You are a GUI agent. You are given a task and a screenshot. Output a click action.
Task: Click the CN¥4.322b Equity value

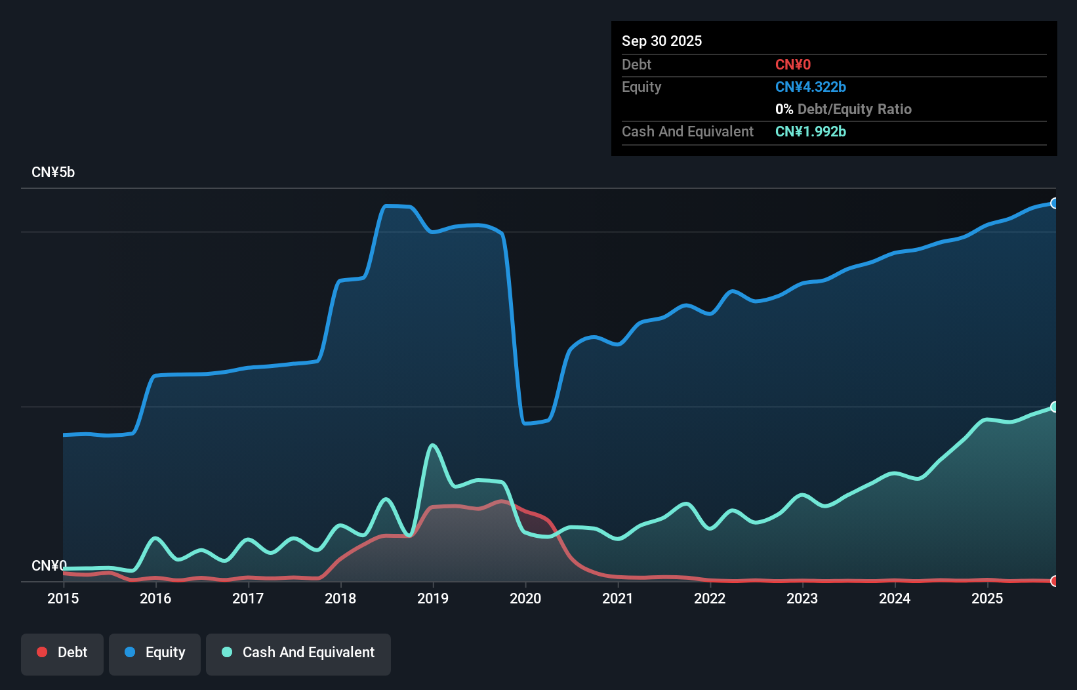point(811,87)
